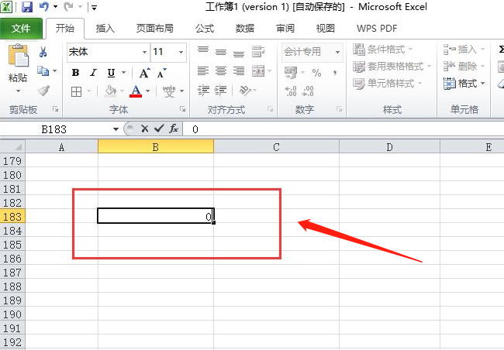
Task: Click the Undo arrow icon
Action: [46, 8]
